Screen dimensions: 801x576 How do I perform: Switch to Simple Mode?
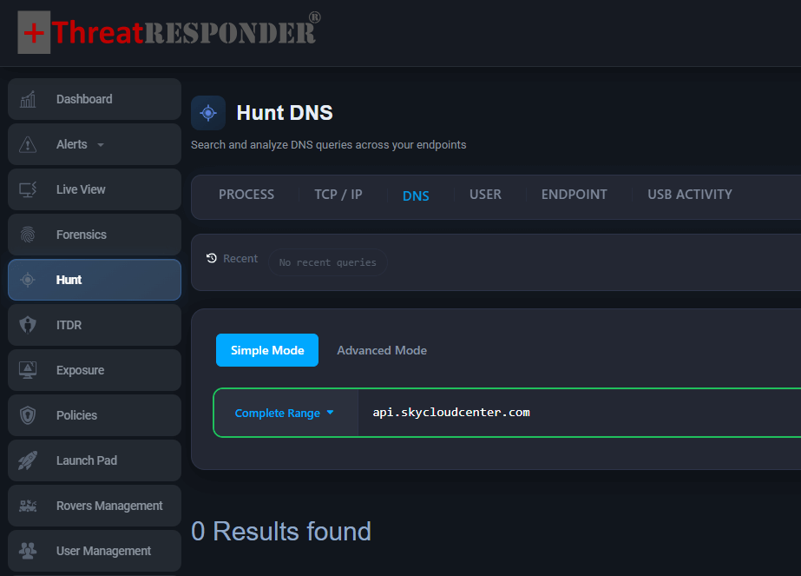click(x=266, y=350)
